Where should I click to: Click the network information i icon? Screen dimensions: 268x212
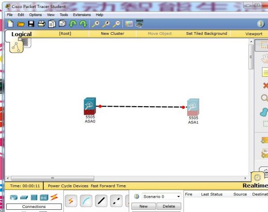tap(261, 24)
